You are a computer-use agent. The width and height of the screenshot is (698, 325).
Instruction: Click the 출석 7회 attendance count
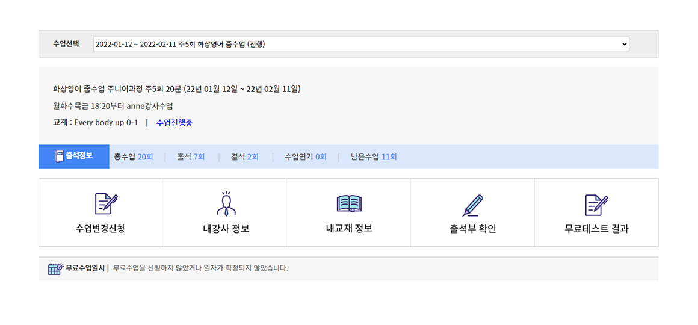tap(191, 157)
